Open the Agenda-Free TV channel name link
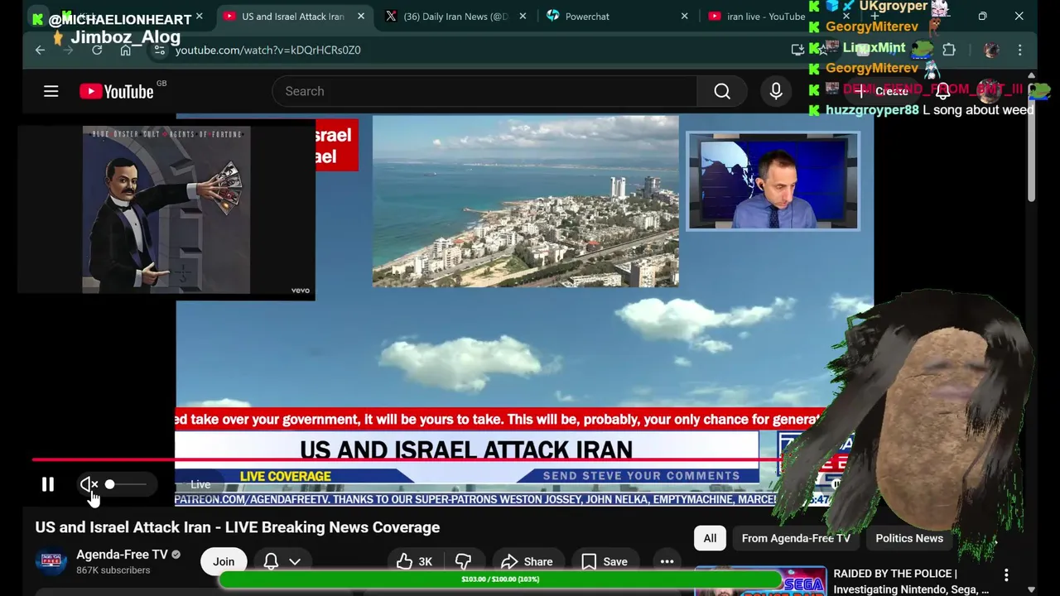This screenshot has width=1060, height=596. coord(122,555)
